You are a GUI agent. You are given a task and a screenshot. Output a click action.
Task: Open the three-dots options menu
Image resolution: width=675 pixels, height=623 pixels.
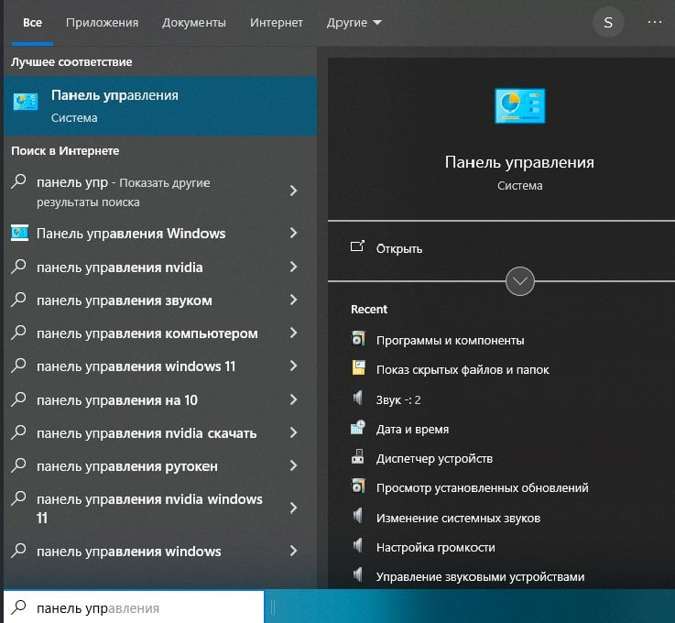coord(655,22)
